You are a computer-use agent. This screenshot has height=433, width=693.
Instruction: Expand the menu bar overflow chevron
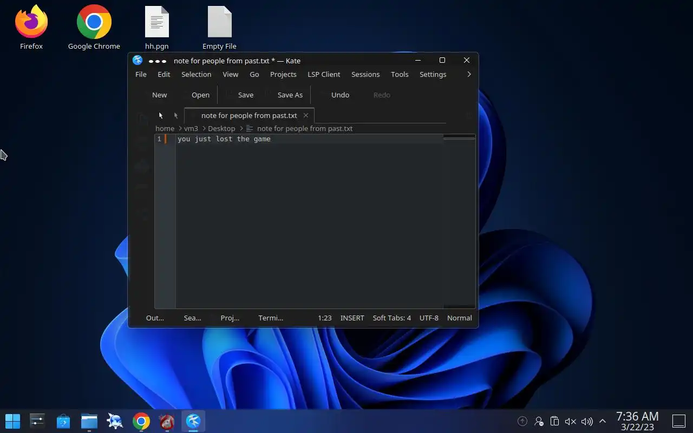click(469, 74)
